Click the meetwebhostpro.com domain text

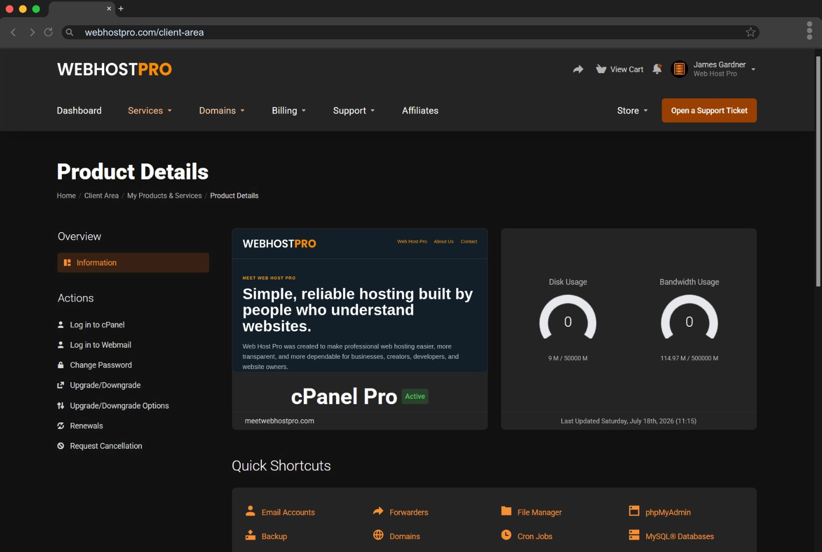(x=280, y=421)
